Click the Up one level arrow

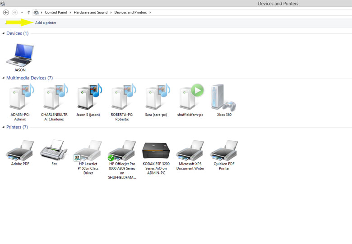[29, 13]
